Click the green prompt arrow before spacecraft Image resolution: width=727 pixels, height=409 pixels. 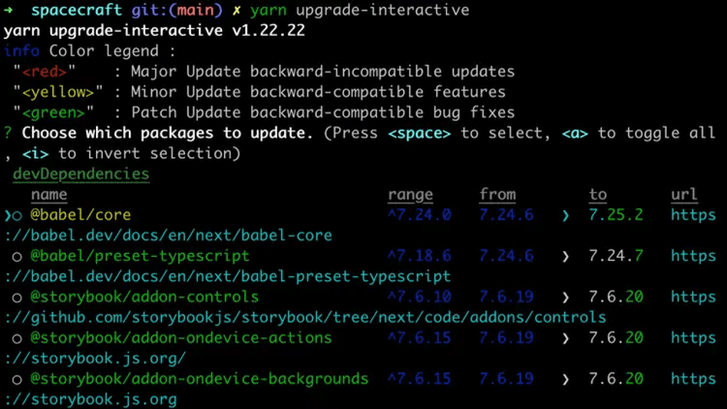click(x=9, y=10)
